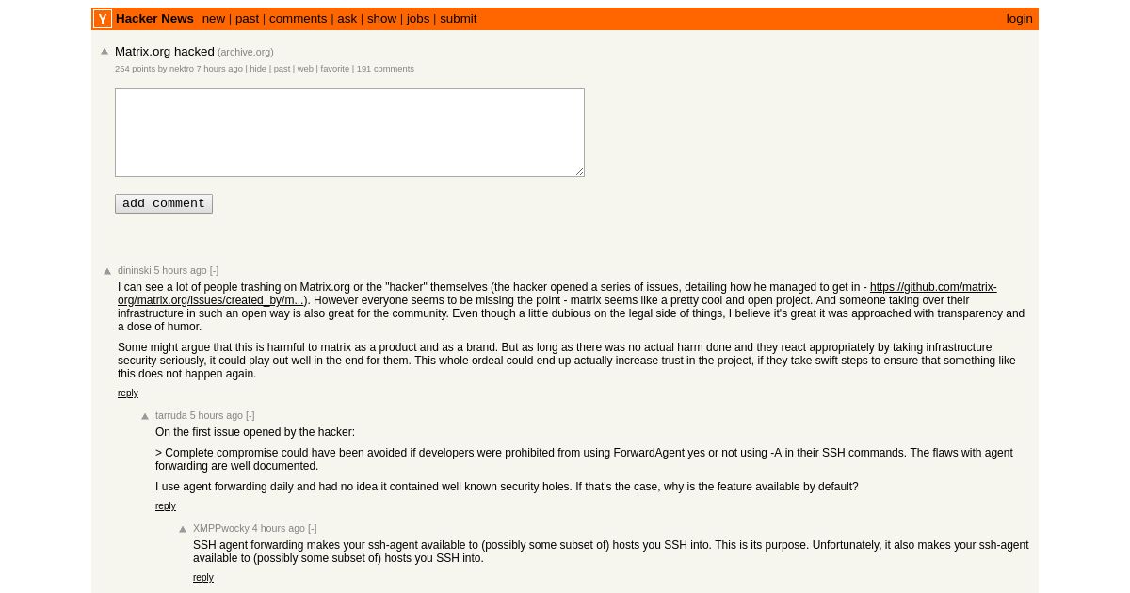Open the github.com/matrix-org issues link

(x=557, y=294)
